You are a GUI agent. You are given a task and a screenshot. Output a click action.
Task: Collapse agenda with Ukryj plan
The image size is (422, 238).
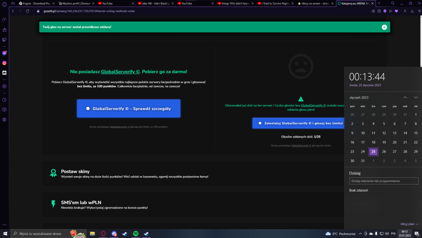pos(409,224)
